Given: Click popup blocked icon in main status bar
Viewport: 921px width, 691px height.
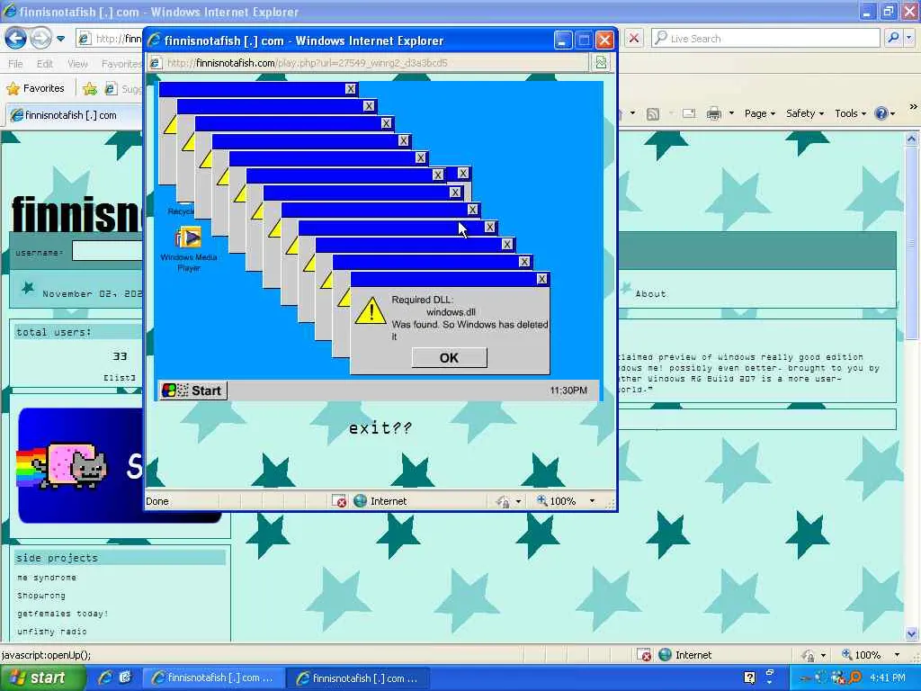Looking at the screenshot, I should coord(644,655).
